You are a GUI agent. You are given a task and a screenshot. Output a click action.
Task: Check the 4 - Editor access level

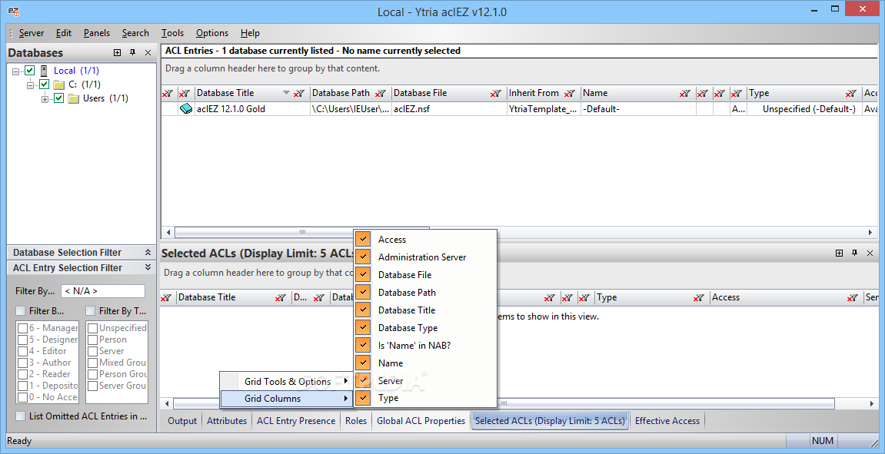coord(22,351)
